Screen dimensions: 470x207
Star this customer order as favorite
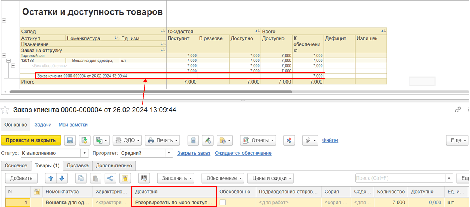coord(5,110)
